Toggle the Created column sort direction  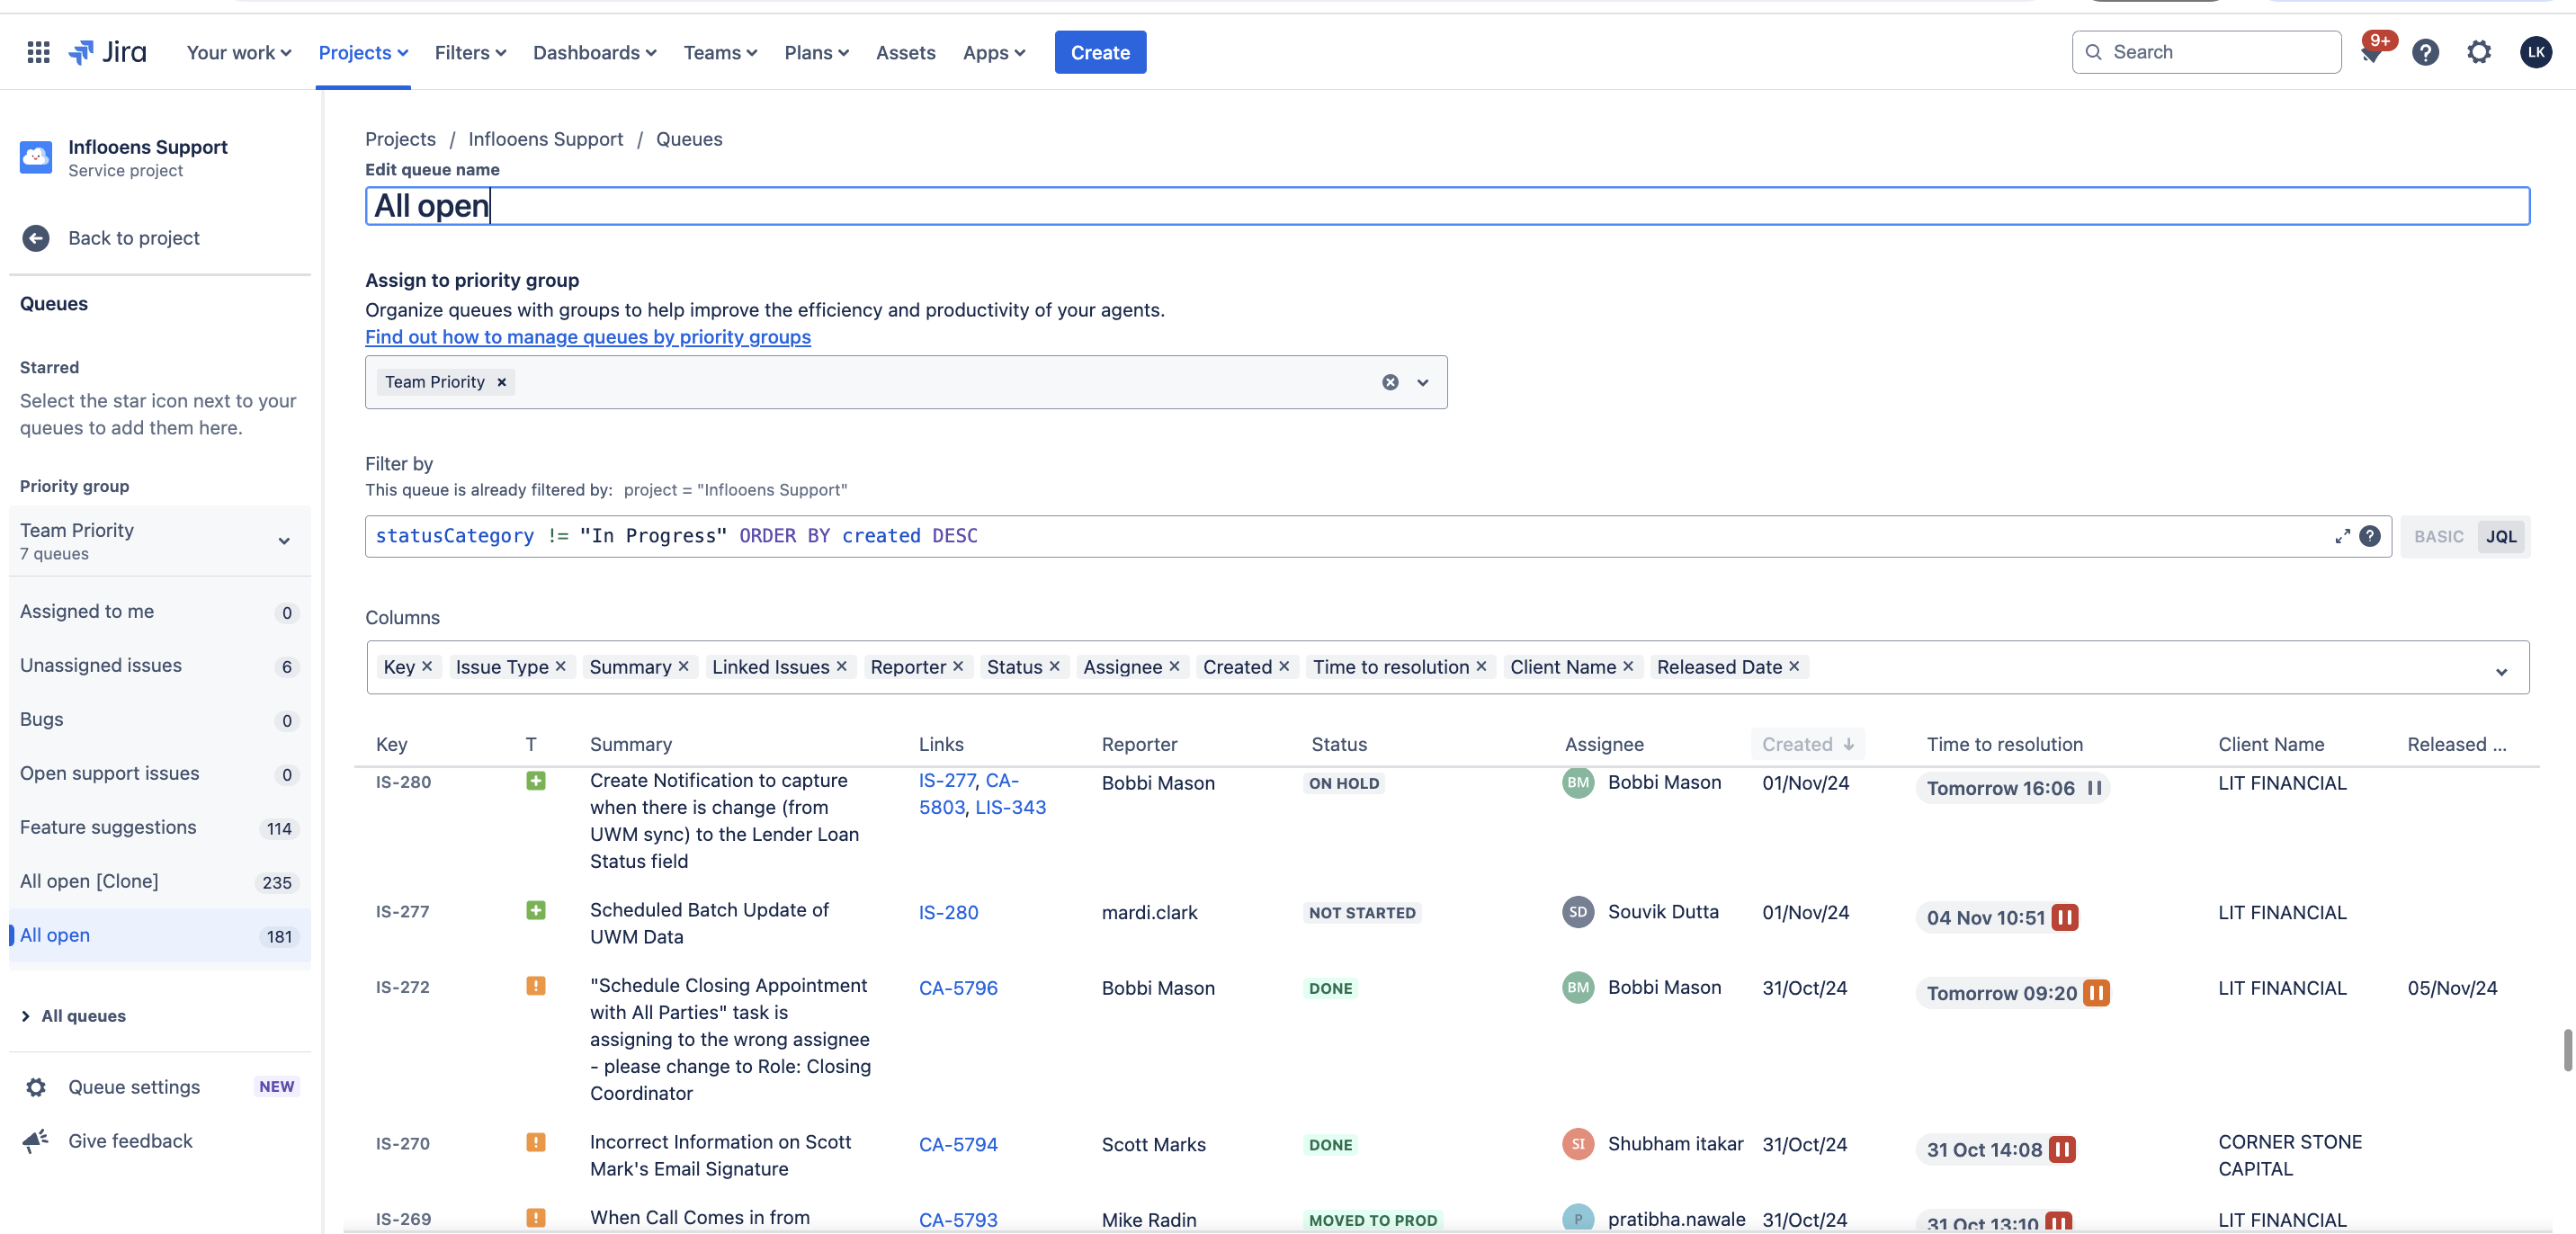click(x=1850, y=744)
